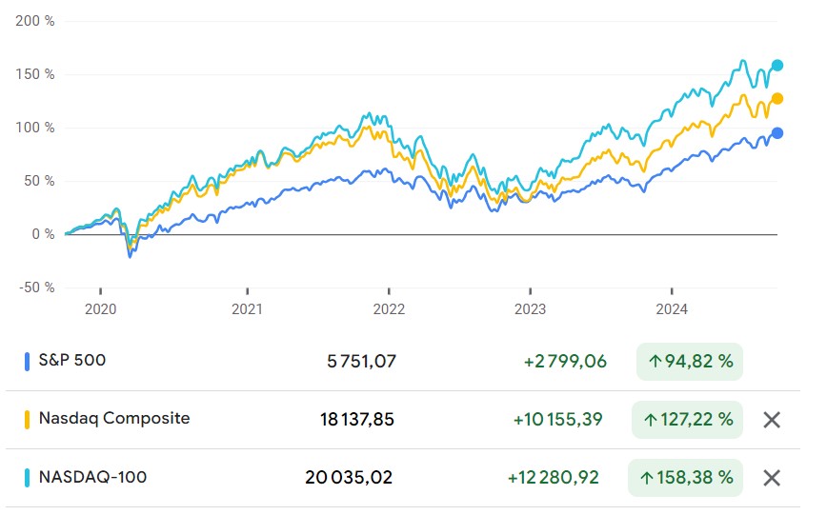
Task: Click the 200 % label on the vertical axis
Action: [36, 21]
